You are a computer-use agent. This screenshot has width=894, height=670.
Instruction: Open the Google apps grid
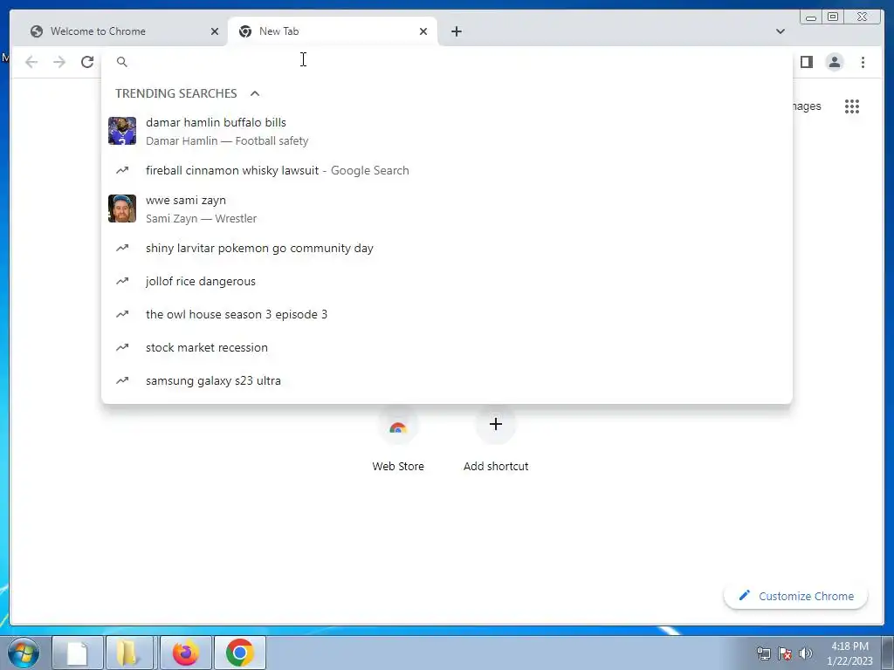point(852,106)
